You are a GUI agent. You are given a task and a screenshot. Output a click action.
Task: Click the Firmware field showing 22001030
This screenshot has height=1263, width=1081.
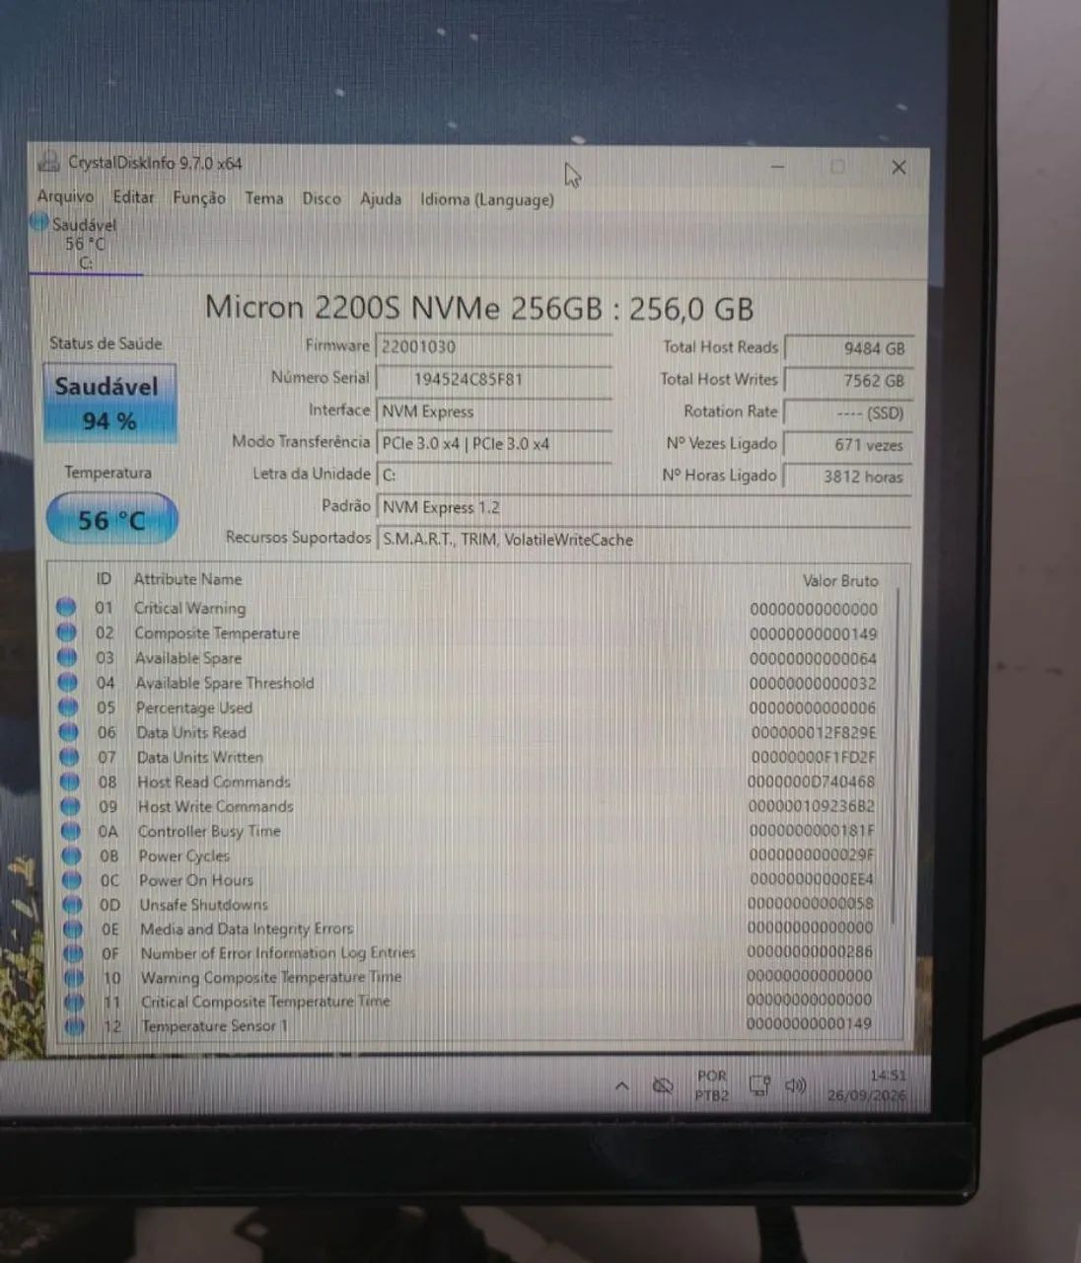494,346
